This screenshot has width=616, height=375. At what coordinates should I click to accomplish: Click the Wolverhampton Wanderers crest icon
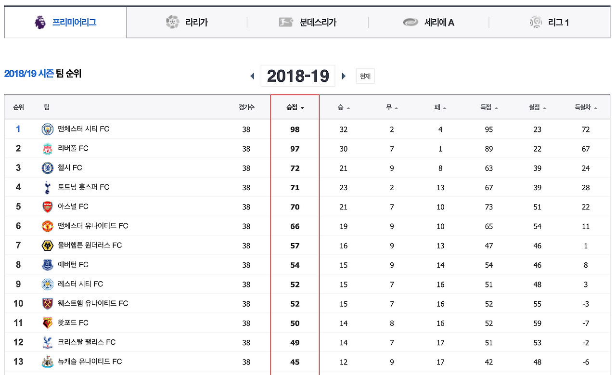pos(47,246)
